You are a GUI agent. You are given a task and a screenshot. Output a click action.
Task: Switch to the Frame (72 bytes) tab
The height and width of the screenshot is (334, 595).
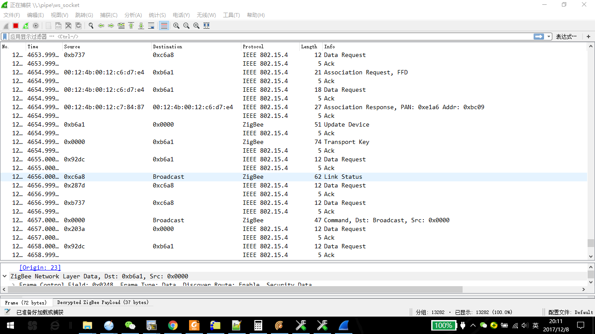pos(26,302)
